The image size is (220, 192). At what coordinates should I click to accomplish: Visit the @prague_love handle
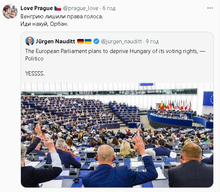click(81, 8)
